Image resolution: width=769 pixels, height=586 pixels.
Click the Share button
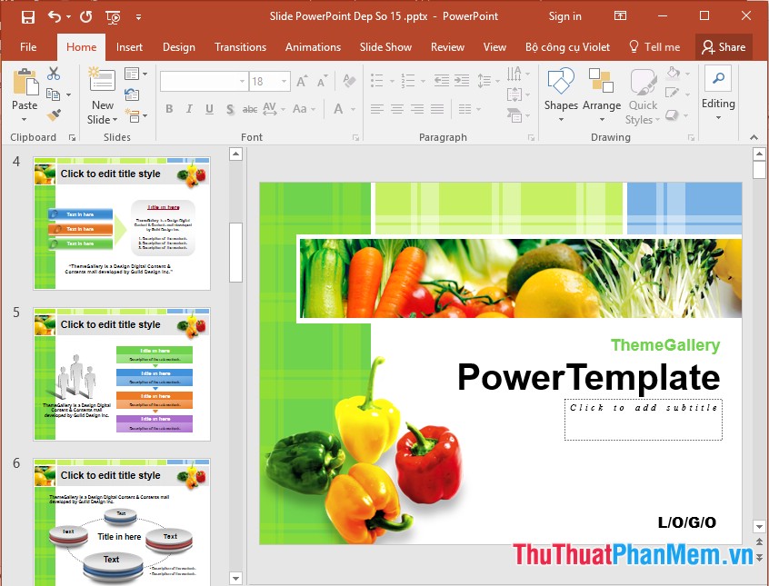[x=724, y=47]
